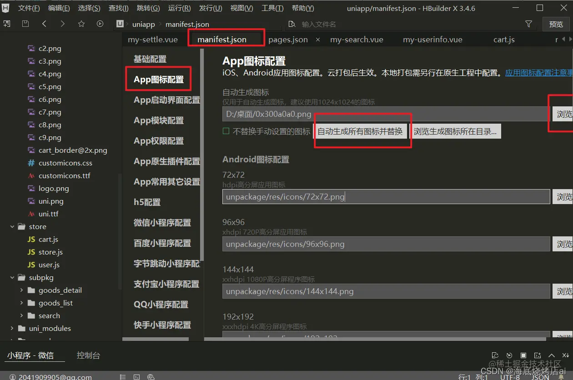The height and width of the screenshot is (380, 573).
Task: Switch to the my-search.vue tab
Action: pos(357,40)
